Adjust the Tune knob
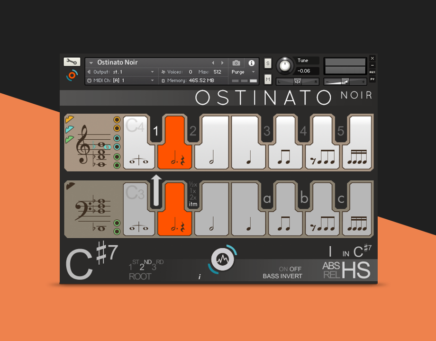The image size is (436, 341). coord(284,66)
